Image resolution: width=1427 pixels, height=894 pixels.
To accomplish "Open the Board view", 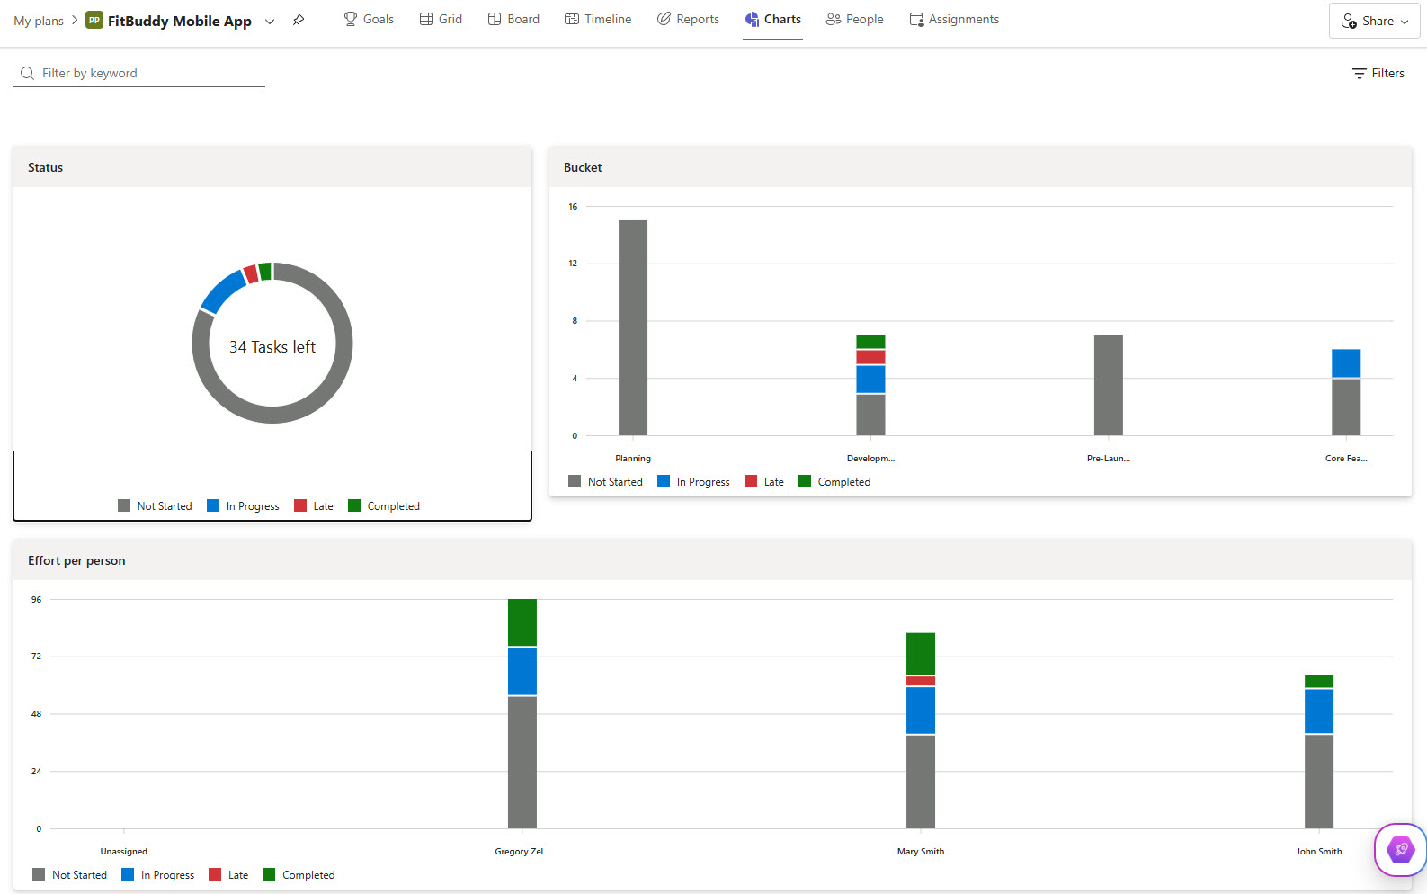I will coord(513,20).
